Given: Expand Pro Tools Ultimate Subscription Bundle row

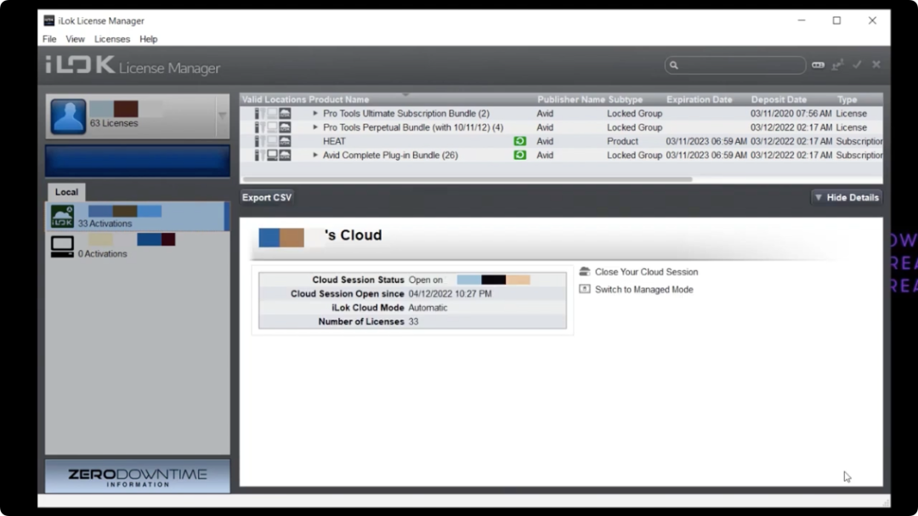Looking at the screenshot, I should pos(315,114).
